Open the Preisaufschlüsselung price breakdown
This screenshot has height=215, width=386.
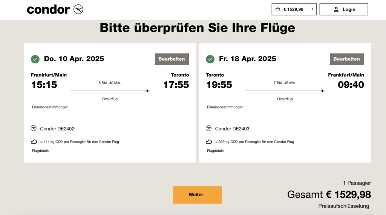pyautogui.click(x=343, y=206)
